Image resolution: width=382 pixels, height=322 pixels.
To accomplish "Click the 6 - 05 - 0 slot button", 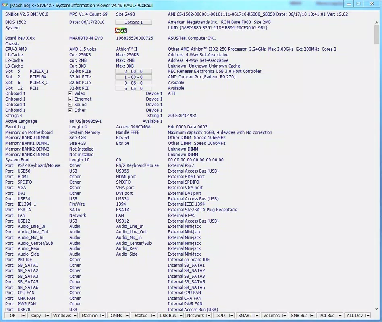I will pos(133,89).
